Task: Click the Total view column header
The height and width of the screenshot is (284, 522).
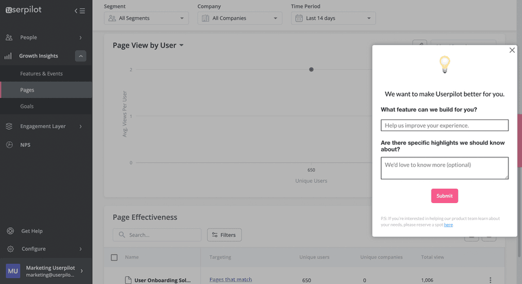Action: 433,257
